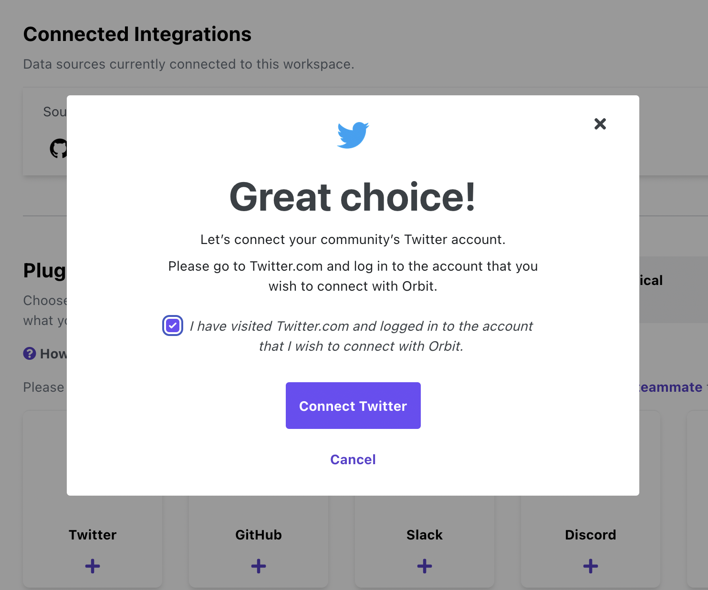Click the Connect Twitter button
Viewport: 708px width, 590px height.
coord(353,406)
